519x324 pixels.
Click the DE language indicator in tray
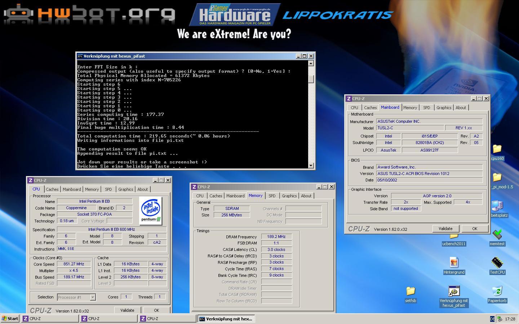click(492, 319)
